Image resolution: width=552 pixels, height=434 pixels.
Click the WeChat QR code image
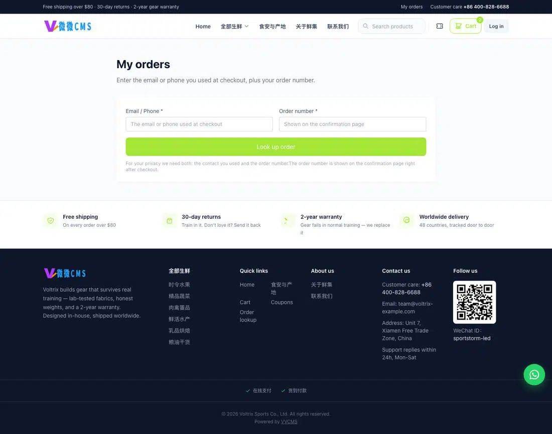475,302
